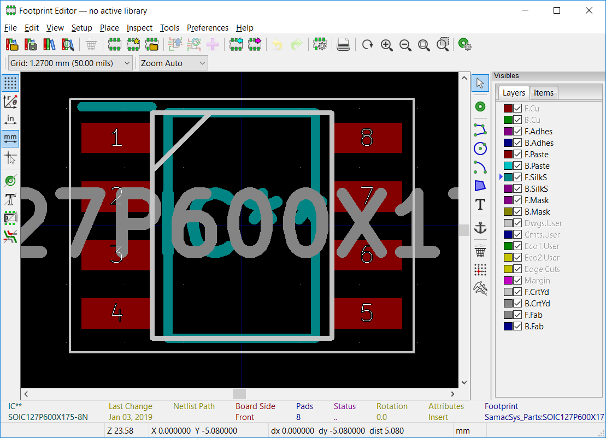This screenshot has height=438, width=606.
Task: Open the footprint properties dialog
Action: pyautogui.click(x=320, y=44)
